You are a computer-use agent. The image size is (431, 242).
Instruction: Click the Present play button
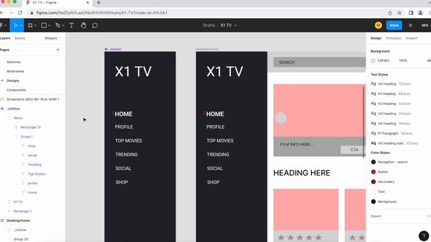pos(411,26)
